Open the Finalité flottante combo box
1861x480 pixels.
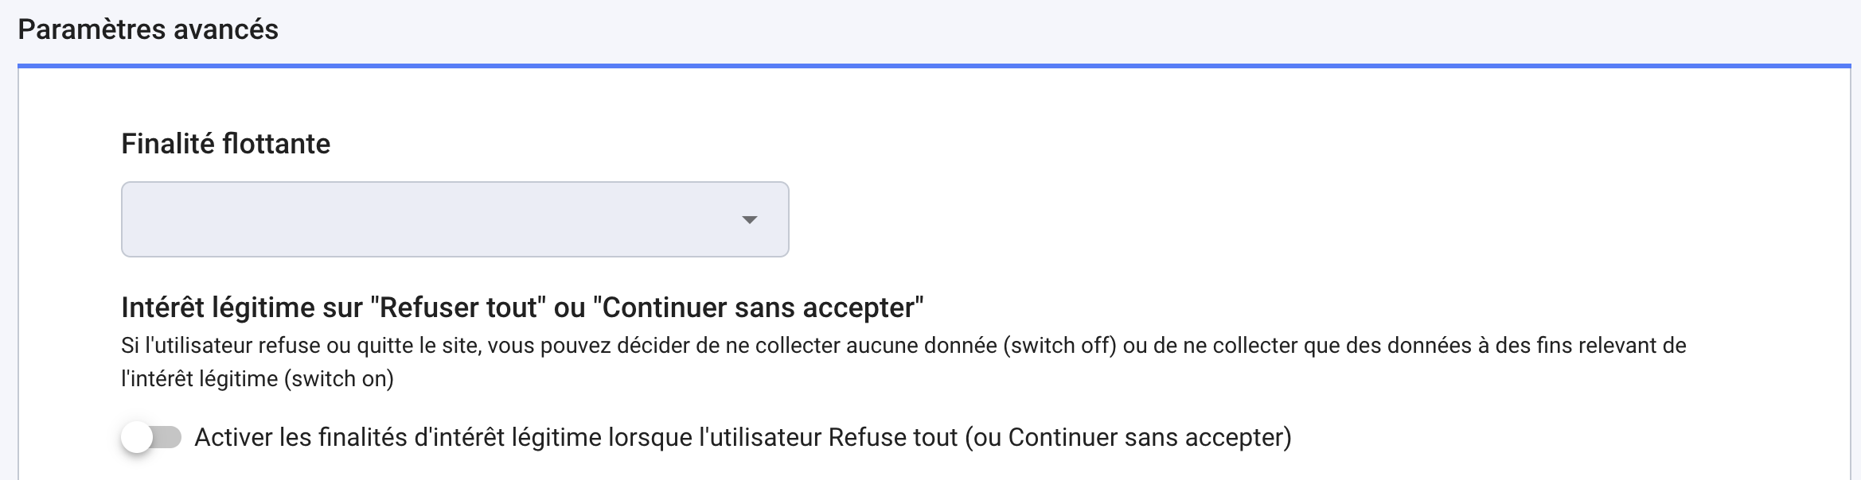454,219
